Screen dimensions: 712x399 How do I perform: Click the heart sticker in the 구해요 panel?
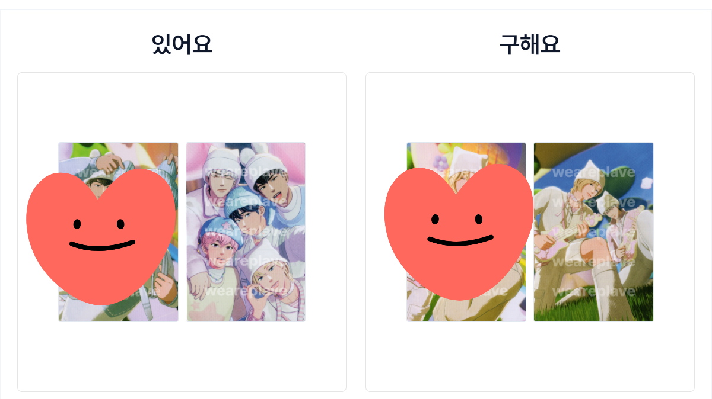point(459,231)
